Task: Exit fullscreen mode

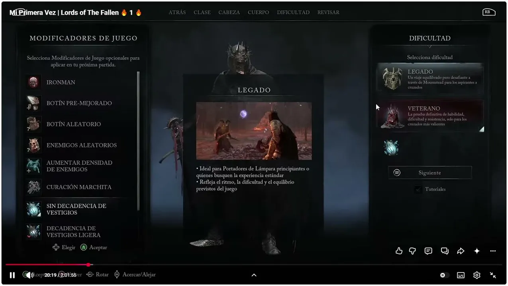Action: 493,275
